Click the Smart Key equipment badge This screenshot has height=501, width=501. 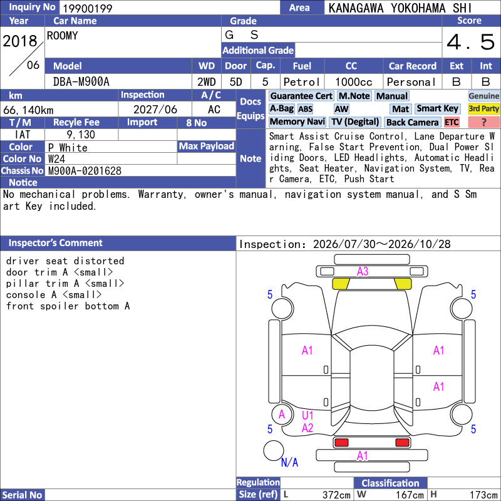click(x=437, y=109)
